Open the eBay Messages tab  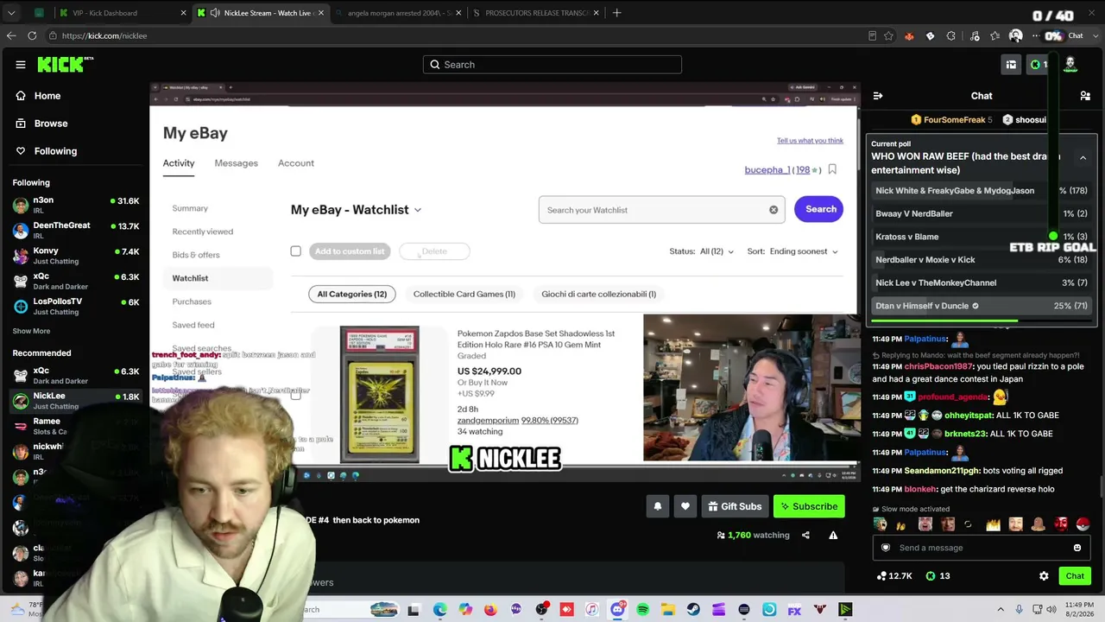236,163
